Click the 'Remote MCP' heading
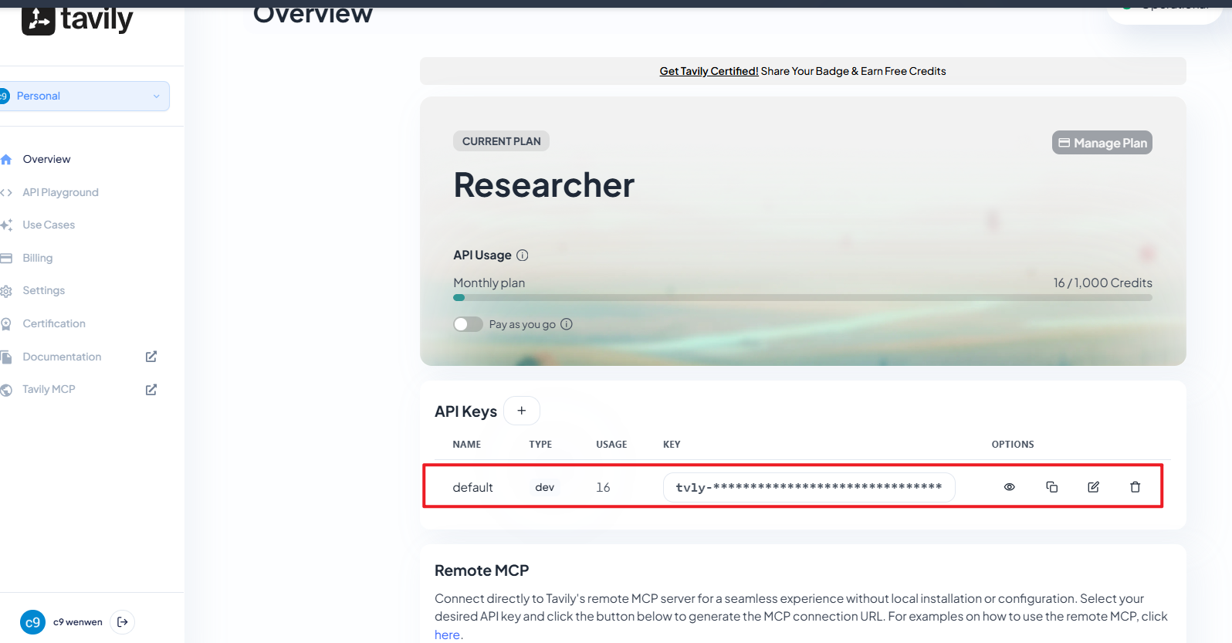This screenshot has height=643, width=1232. pyautogui.click(x=482, y=571)
